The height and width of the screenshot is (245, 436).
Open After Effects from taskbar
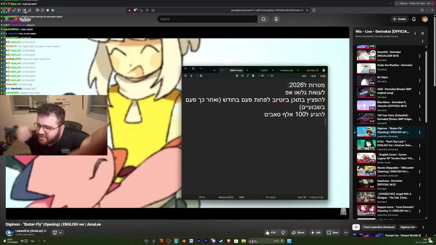(199, 241)
